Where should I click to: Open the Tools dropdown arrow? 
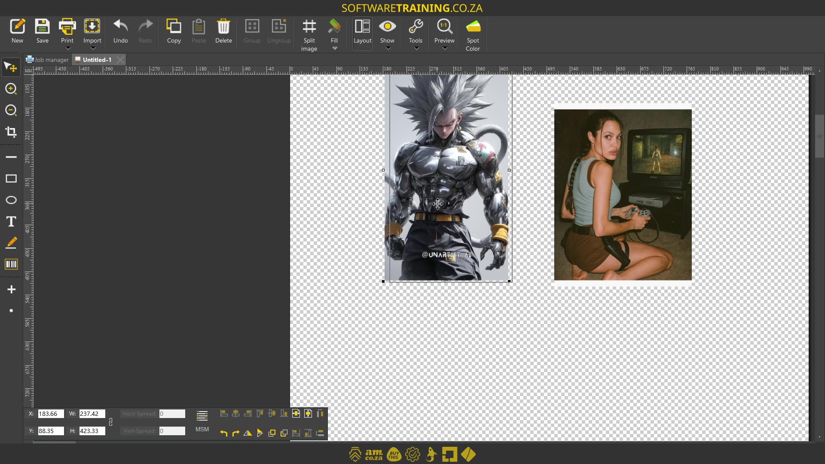coord(416,49)
